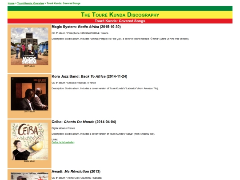The image size is (240, 180).
Task: Open the Ceïba (artist website) link
Action: tap(63, 142)
